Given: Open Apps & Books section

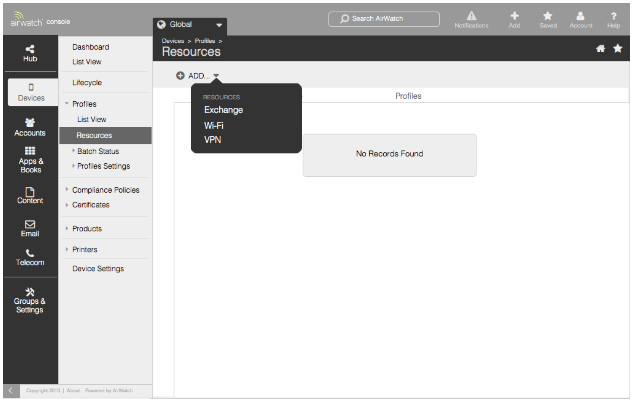Looking at the screenshot, I should (31, 160).
